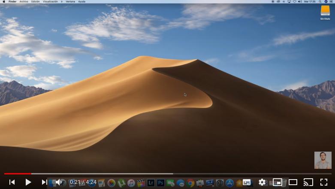Open Siri from the menu bar
This screenshot has height=189, width=335.
pyautogui.click(x=326, y=1)
